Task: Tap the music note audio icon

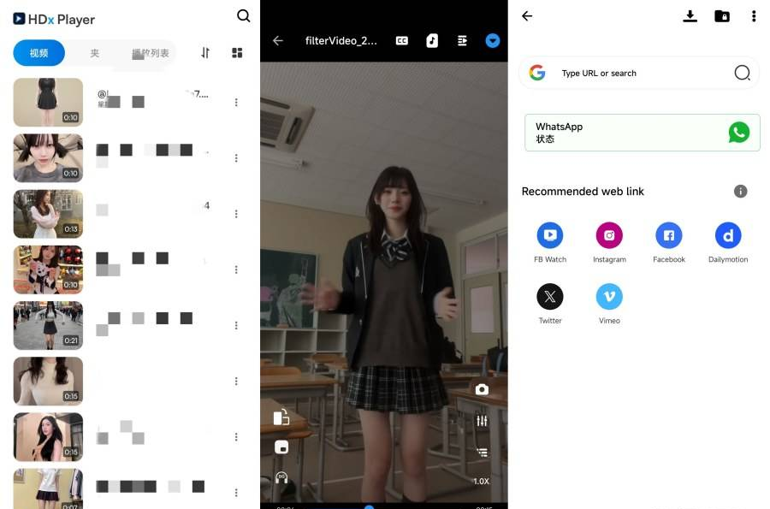Action: click(432, 40)
